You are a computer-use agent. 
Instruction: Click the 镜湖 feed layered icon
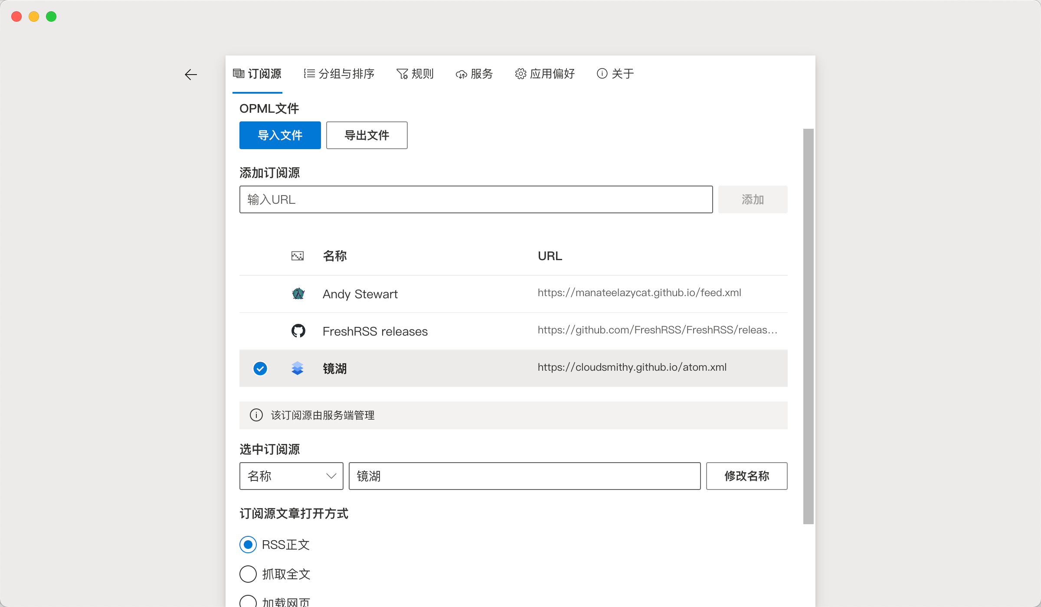pos(298,368)
